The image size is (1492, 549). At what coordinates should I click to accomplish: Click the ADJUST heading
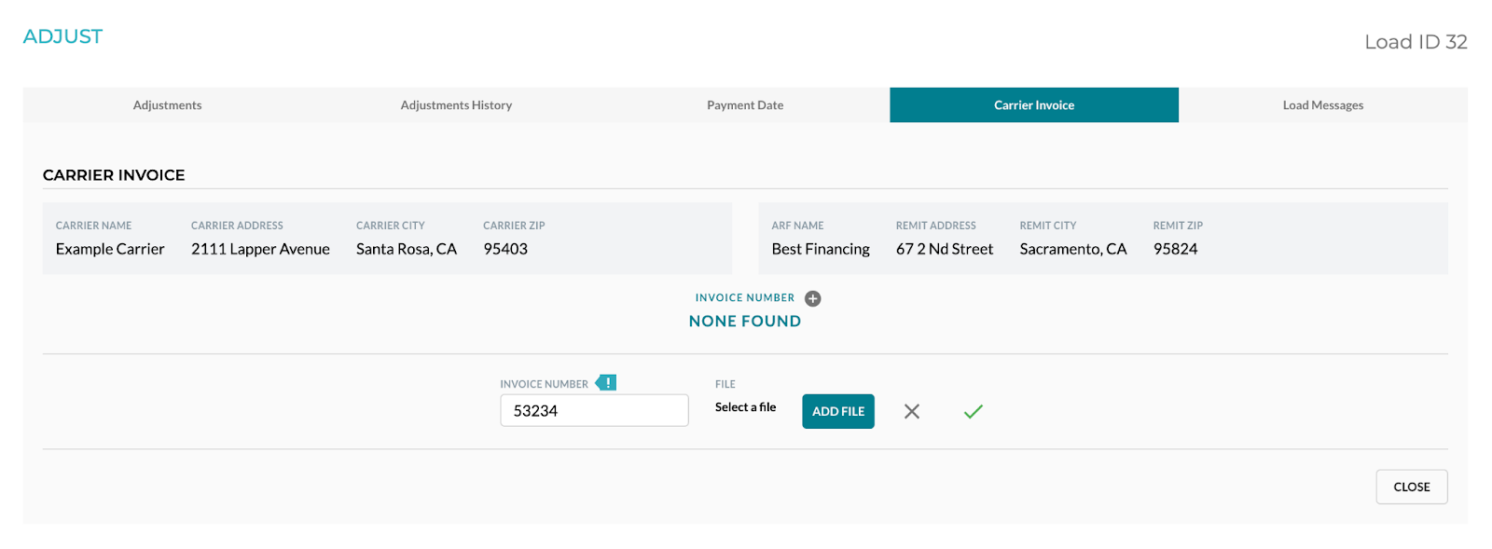pyautogui.click(x=62, y=36)
